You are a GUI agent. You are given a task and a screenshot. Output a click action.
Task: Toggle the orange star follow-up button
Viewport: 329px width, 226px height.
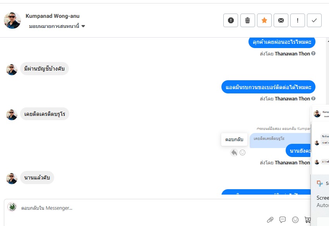tap(264, 21)
